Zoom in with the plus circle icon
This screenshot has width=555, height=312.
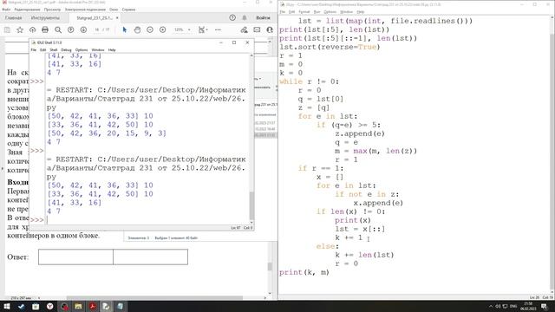click(x=163, y=29)
